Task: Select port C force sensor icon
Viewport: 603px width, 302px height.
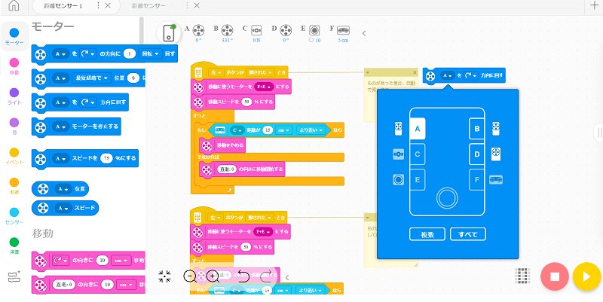Action: (256, 30)
